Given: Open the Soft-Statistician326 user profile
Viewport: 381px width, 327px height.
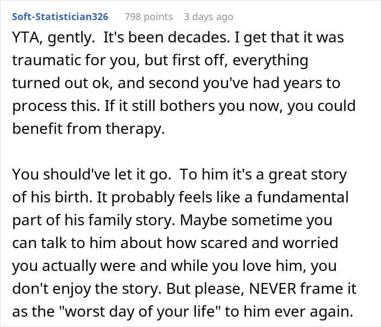Looking at the screenshot, I should pyautogui.click(x=60, y=17).
